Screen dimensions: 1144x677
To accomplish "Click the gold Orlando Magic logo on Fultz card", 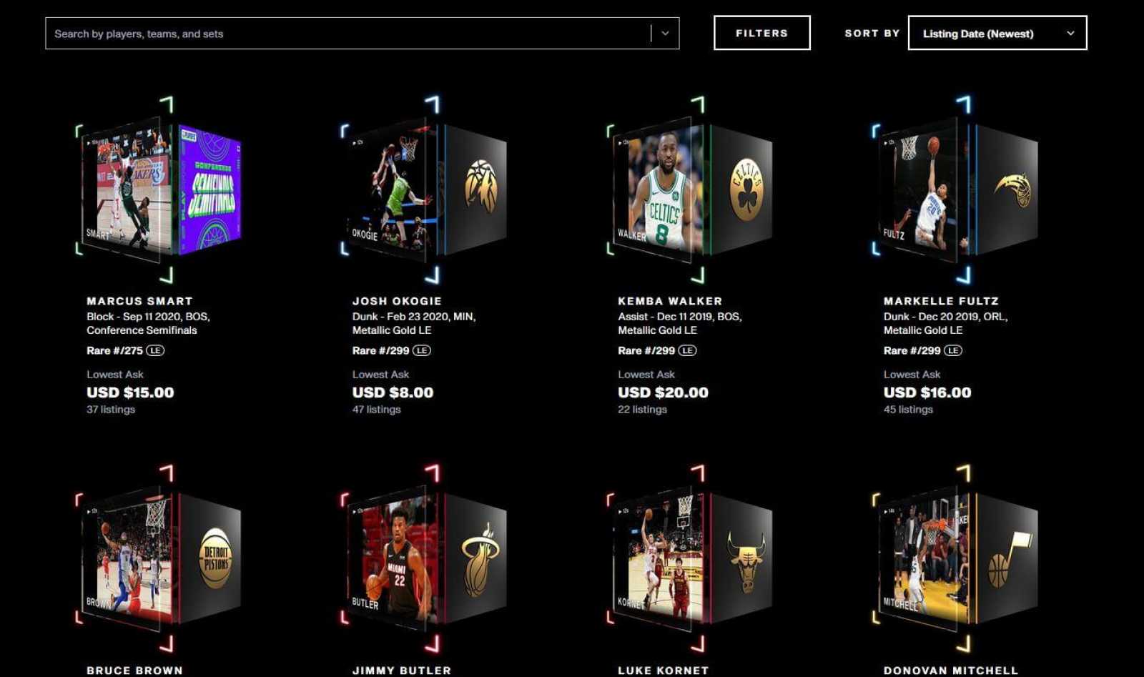I will pos(1013,189).
